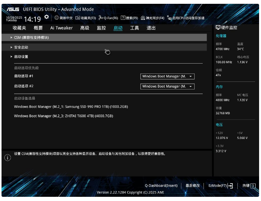Expand the CSM (兼容性支持模块) submenu

pyautogui.click(x=31, y=38)
